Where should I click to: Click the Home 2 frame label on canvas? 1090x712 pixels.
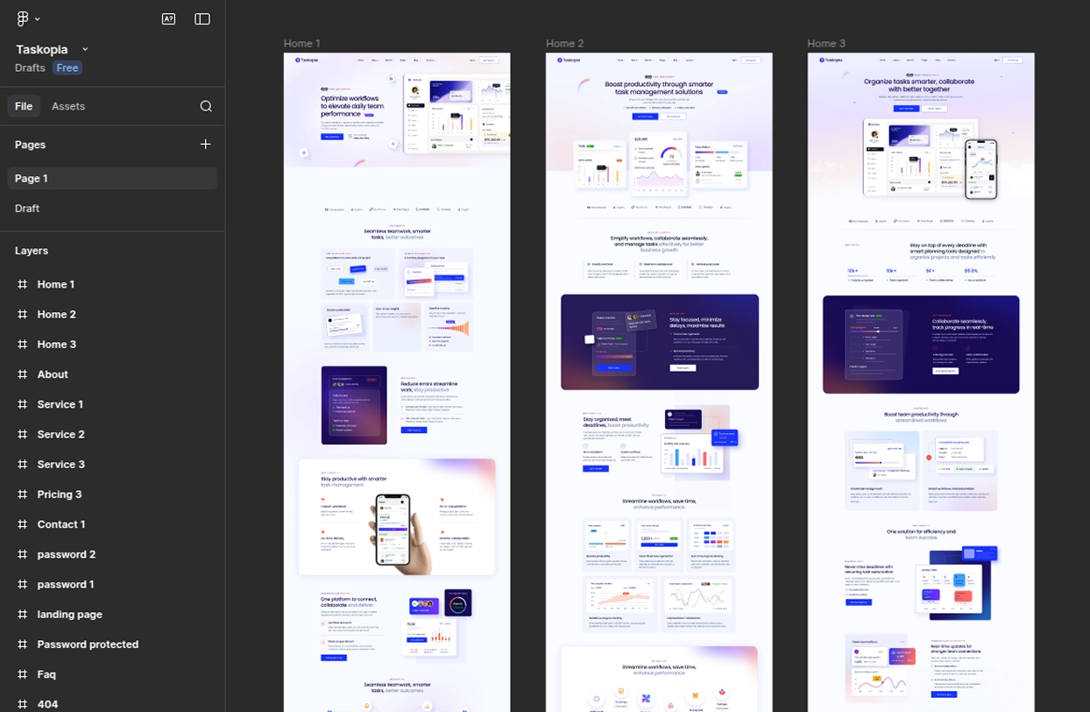[565, 43]
